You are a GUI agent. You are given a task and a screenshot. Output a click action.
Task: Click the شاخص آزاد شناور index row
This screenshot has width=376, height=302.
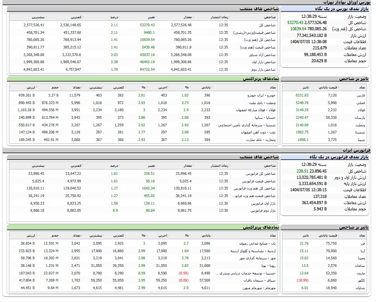(143, 55)
